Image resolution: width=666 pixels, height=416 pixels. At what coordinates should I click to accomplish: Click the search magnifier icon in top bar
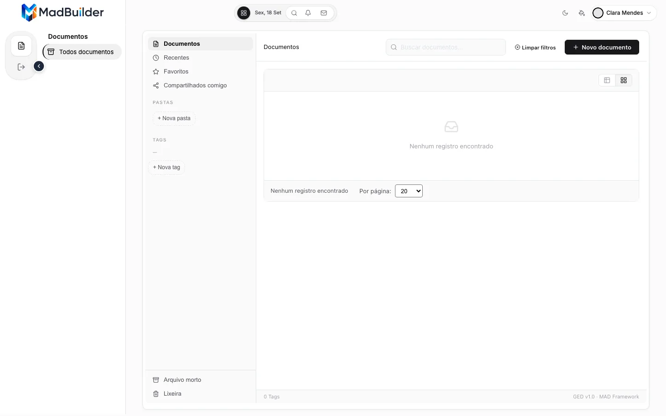click(x=294, y=13)
